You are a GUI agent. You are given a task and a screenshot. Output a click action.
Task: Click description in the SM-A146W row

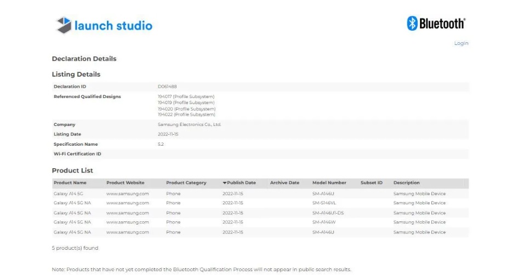tap(419, 222)
